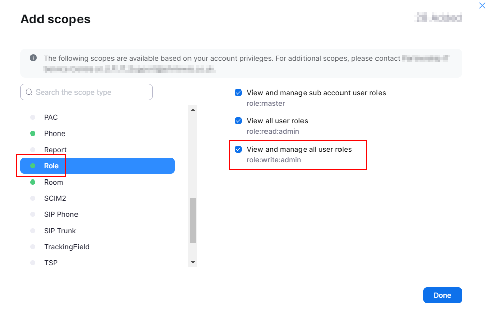The height and width of the screenshot is (315, 492).
Task: Click the scope list scrollbar thumb
Action: [x=193, y=220]
